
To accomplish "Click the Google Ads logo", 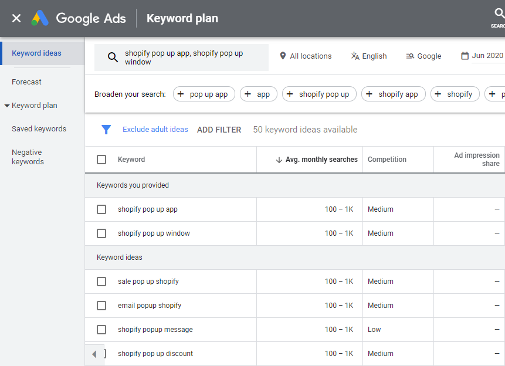I will pos(79,18).
